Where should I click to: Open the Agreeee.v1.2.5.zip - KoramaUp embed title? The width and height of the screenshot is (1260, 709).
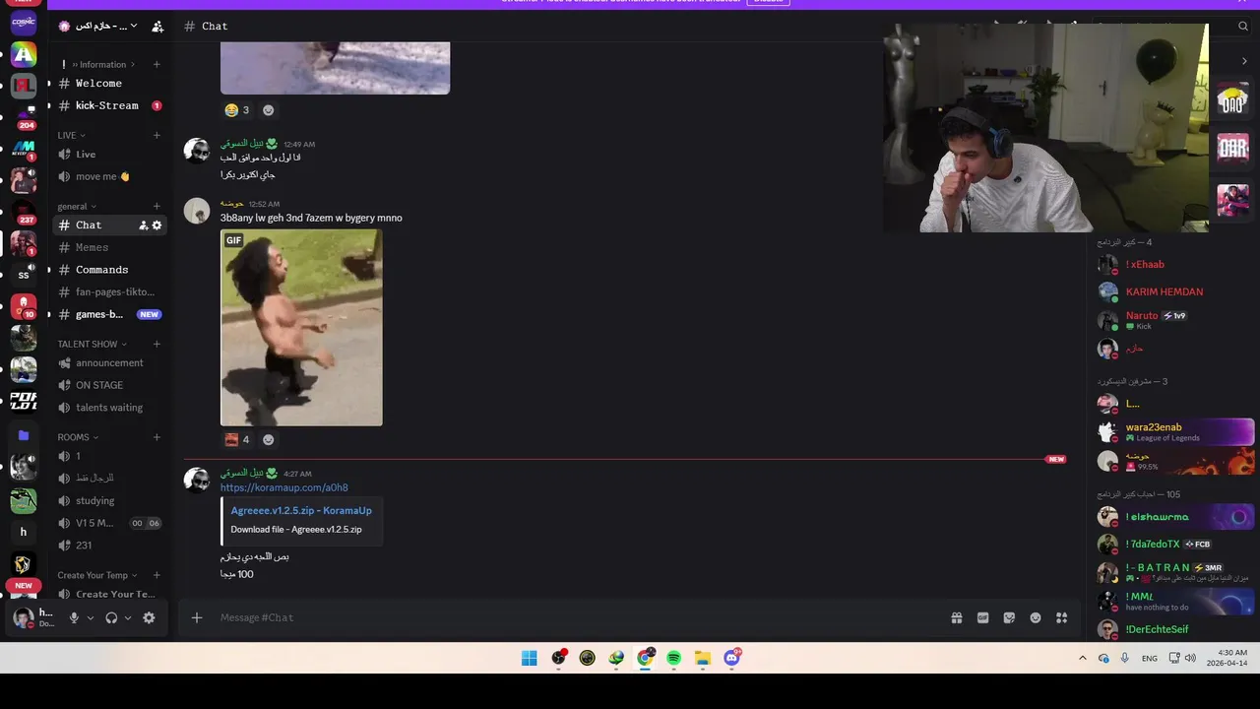pyautogui.click(x=301, y=511)
